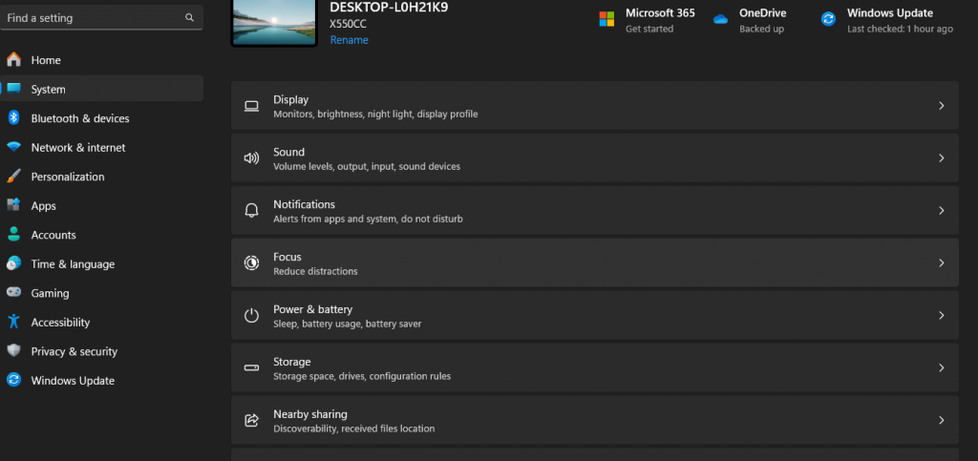
Task: Open Personalization section
Action: [x=101, y=177]
